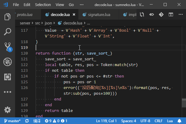Open the Manage gear menu
The width and height of the screenshot is (186, 124).
[8, 110]
